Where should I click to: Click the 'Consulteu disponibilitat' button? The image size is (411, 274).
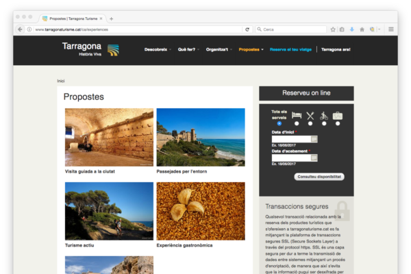[319, 177]
